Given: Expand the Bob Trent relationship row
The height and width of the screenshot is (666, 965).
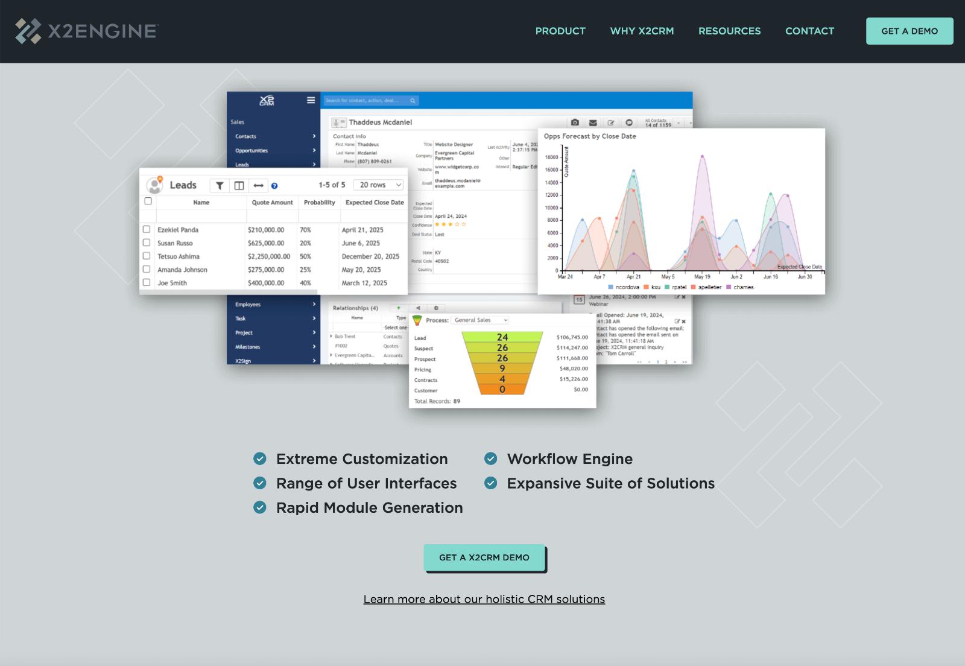Looking at the screenshot, I should point(331,337).
